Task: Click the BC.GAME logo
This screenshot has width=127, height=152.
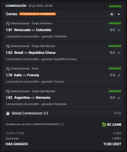Action: tap(112, 125)
